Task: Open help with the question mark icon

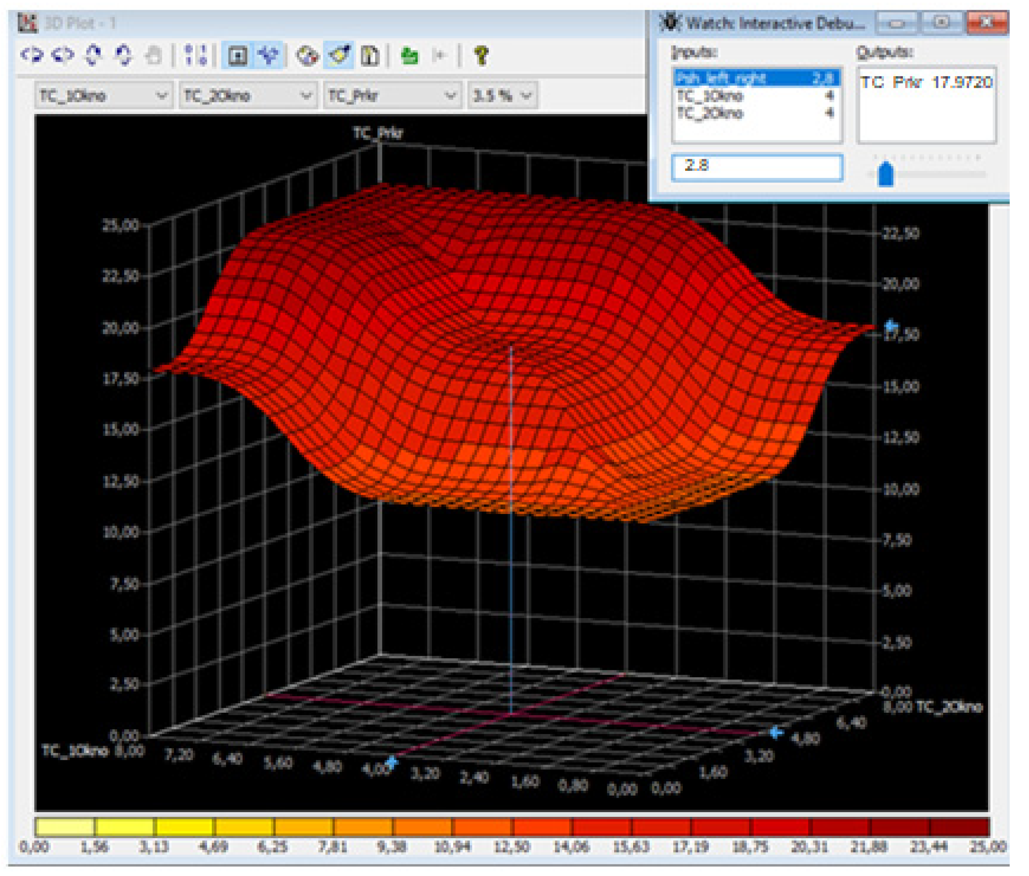Action: (481, 56)
